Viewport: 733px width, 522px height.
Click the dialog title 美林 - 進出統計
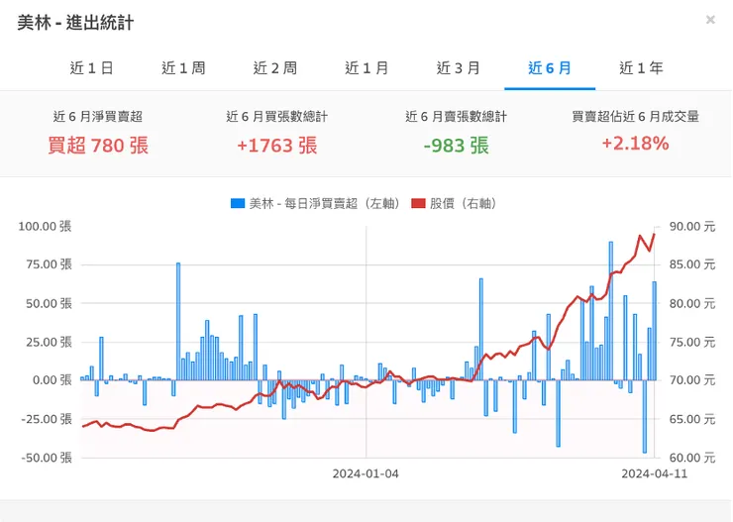tap(75, 23)
